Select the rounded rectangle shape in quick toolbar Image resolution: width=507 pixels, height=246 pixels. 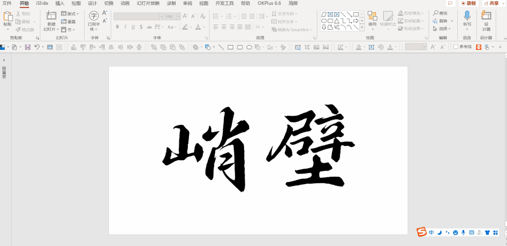point(240,47)
